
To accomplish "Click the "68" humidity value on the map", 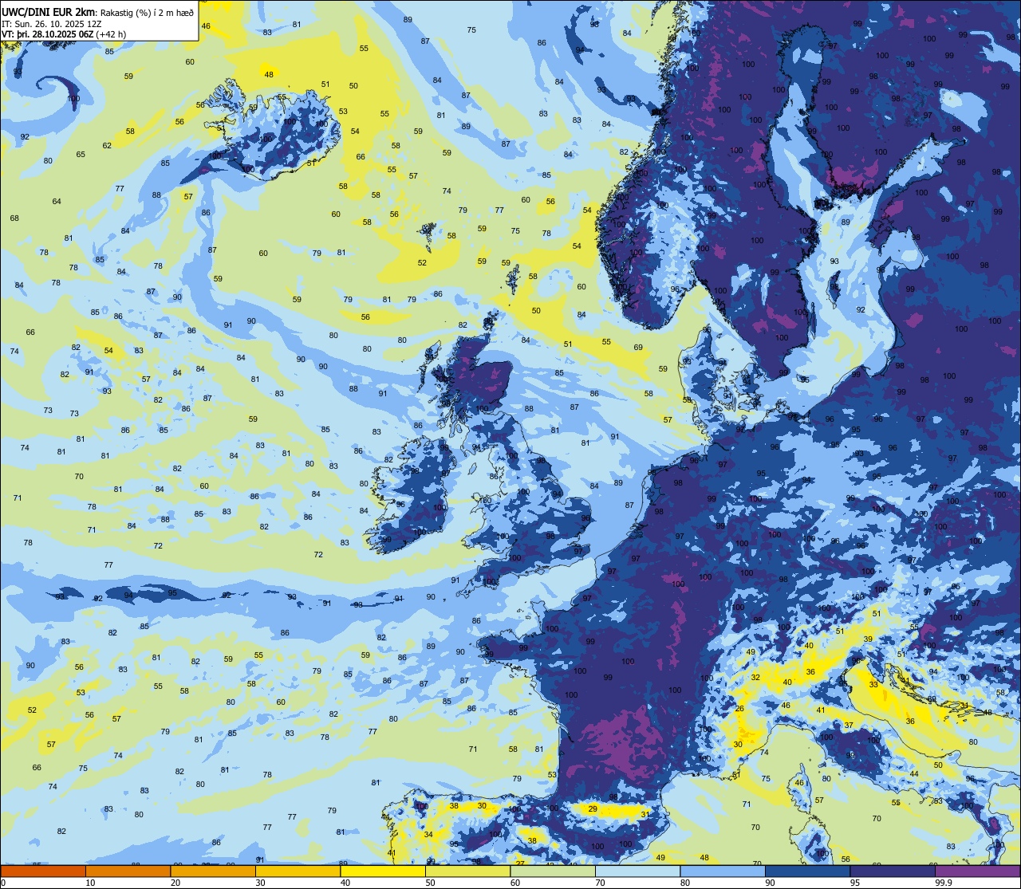I will pos(14,218).
